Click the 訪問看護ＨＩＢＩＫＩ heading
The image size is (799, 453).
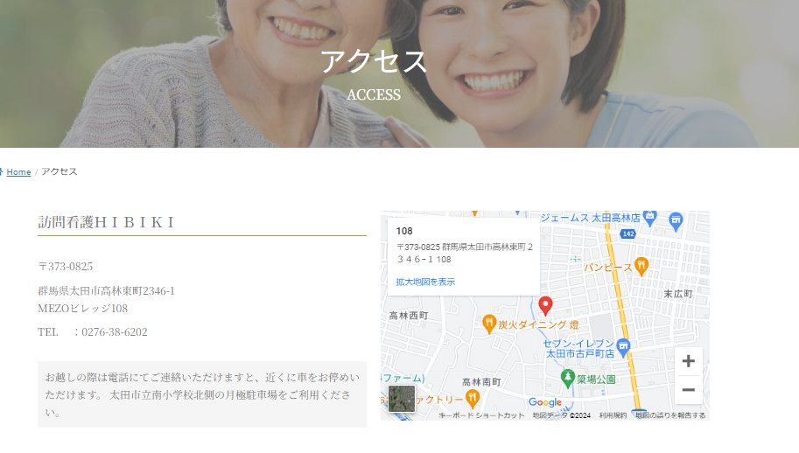(107, 222)
